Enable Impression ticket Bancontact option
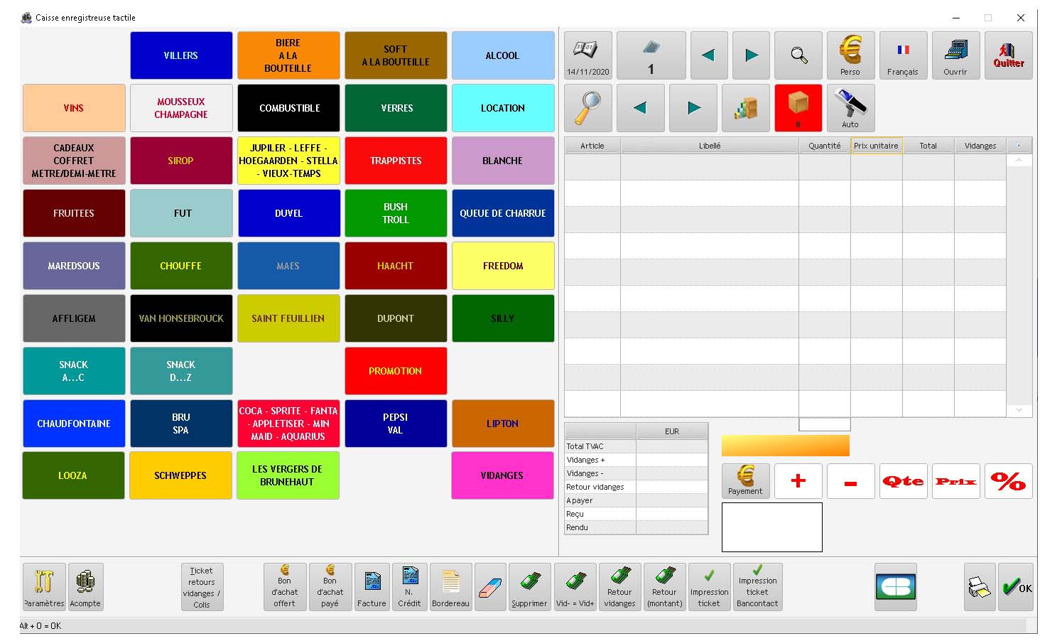1040x641 pixels. click(x=757, y=587)
